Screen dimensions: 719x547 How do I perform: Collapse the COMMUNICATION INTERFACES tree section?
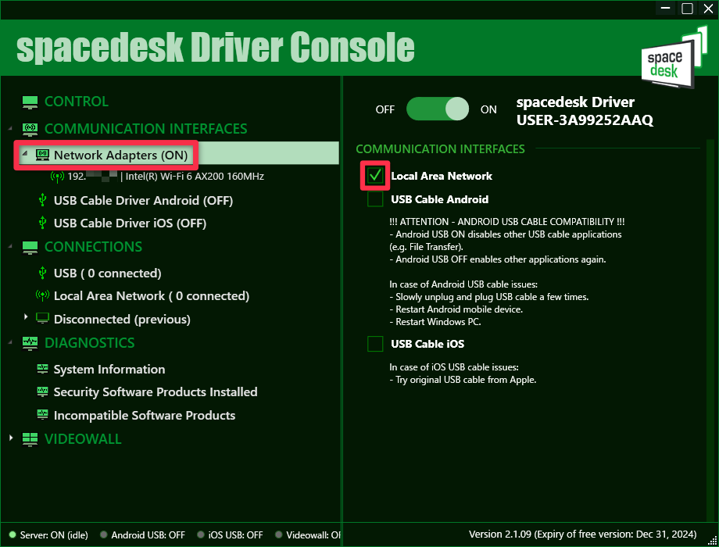[10, 129]
